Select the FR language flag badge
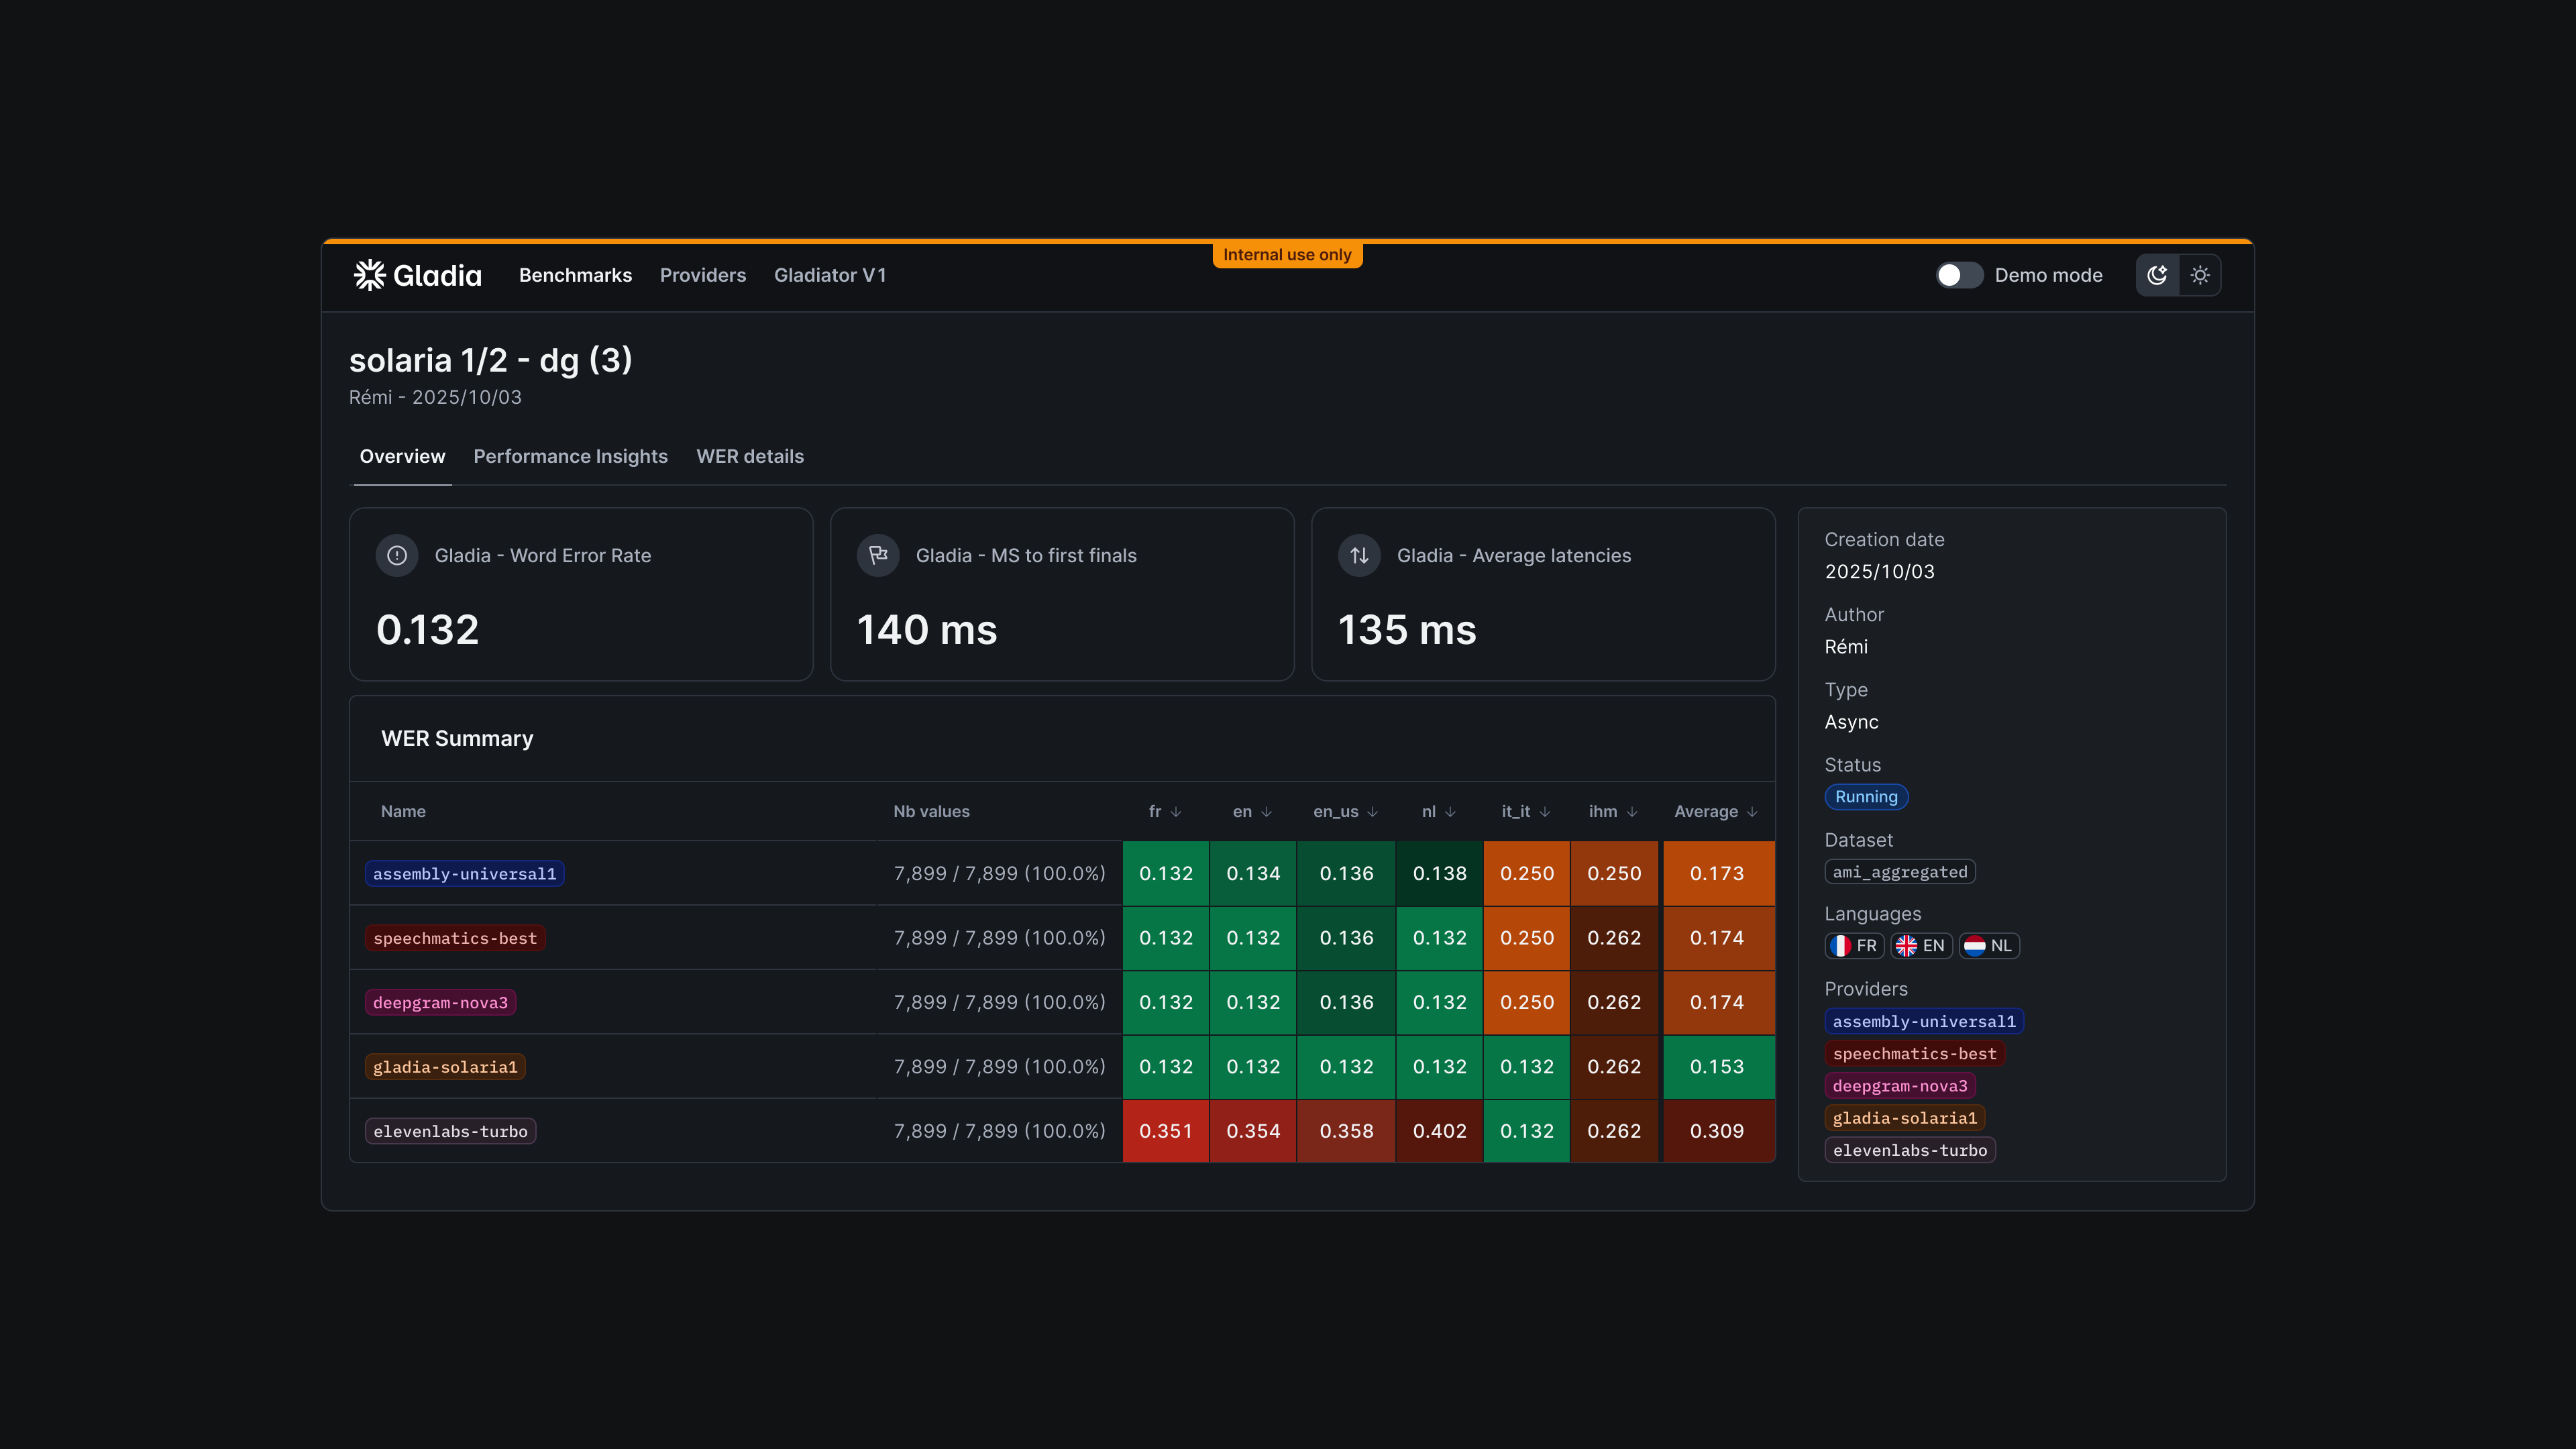 tap(1853, 945)
